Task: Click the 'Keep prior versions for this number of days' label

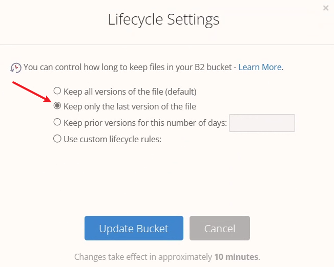Action: (145, 123)
